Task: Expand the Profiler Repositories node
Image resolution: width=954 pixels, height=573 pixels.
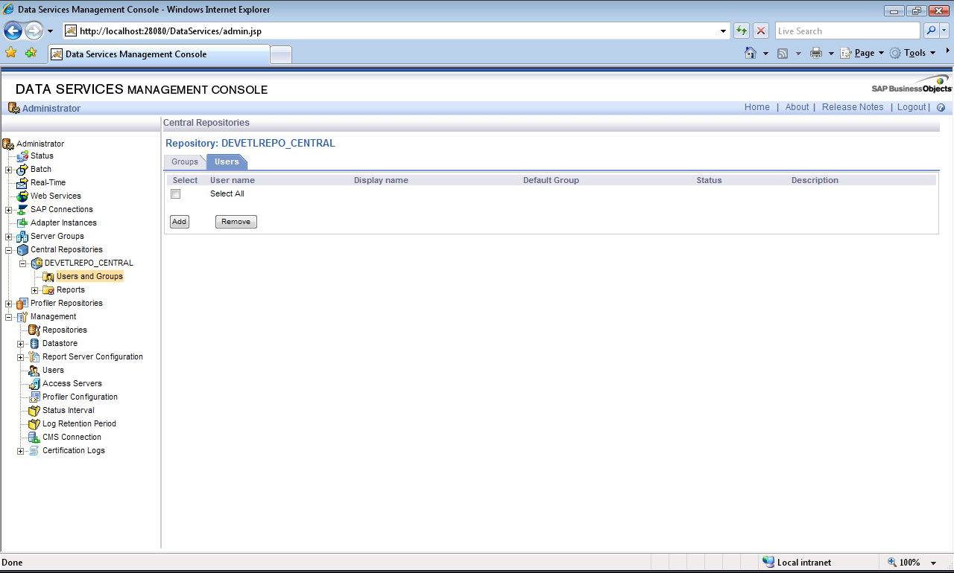Action: (x=9, y=304)
